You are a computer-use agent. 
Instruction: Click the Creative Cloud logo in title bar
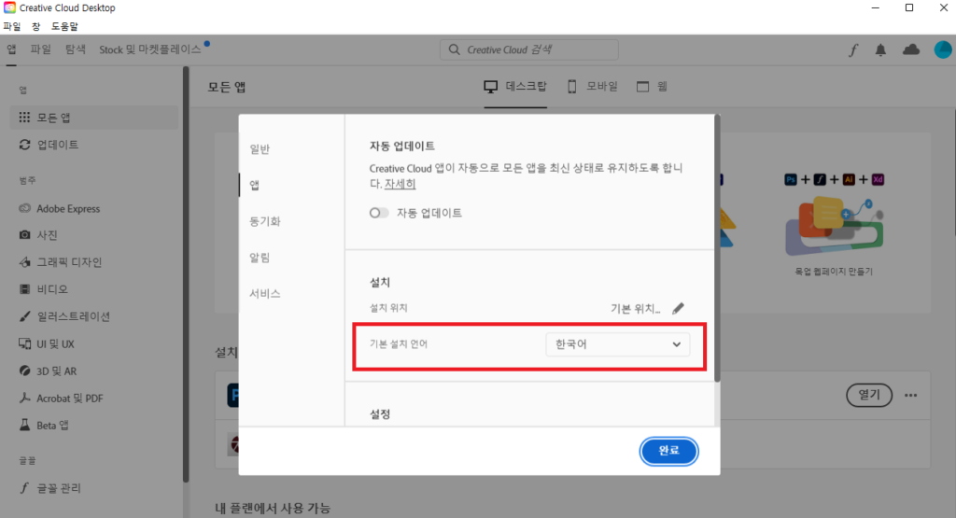pyautogui.click(x=9, y=7)
